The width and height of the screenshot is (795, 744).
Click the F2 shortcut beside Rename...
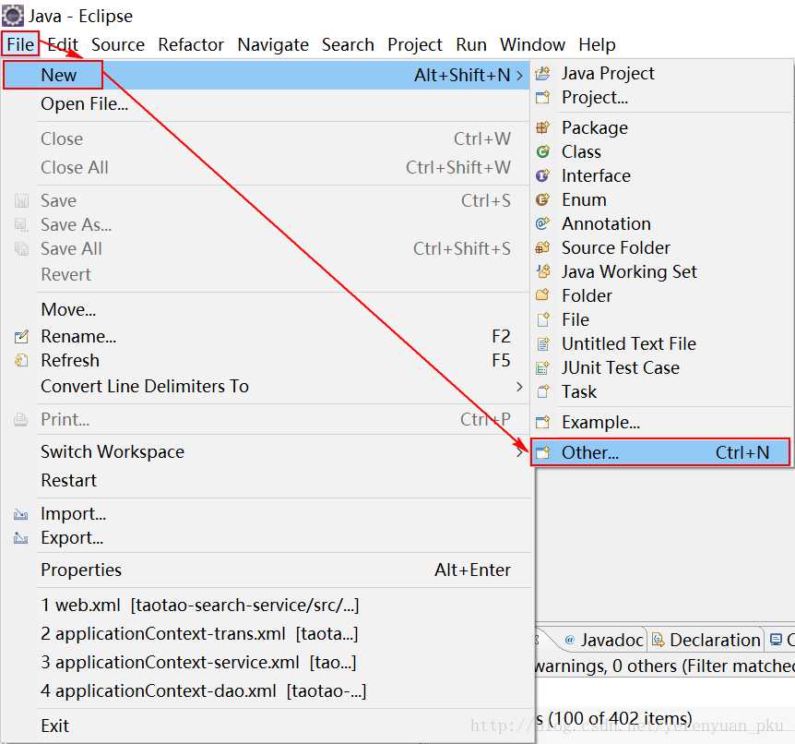point(501,336)
